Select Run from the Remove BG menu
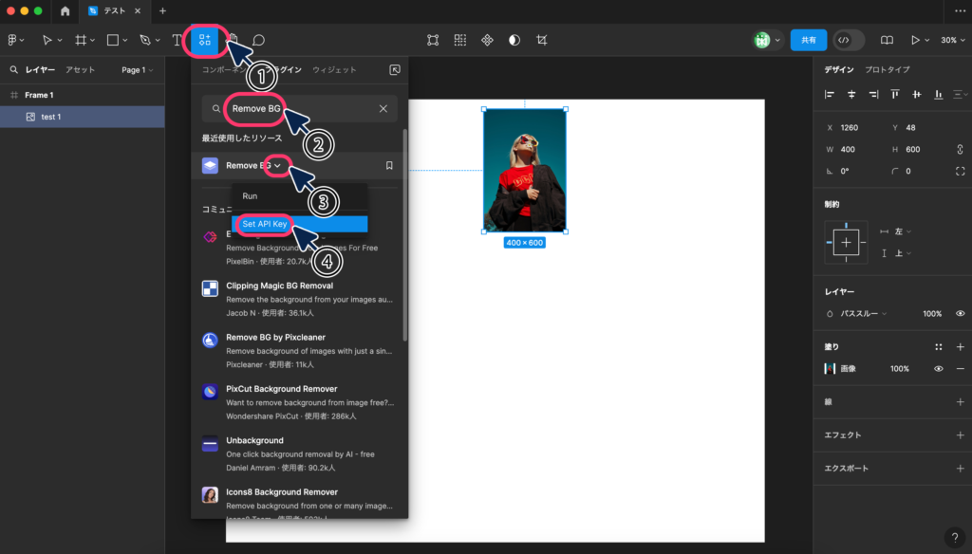The image size is (972, 554). tap(249, 195)
